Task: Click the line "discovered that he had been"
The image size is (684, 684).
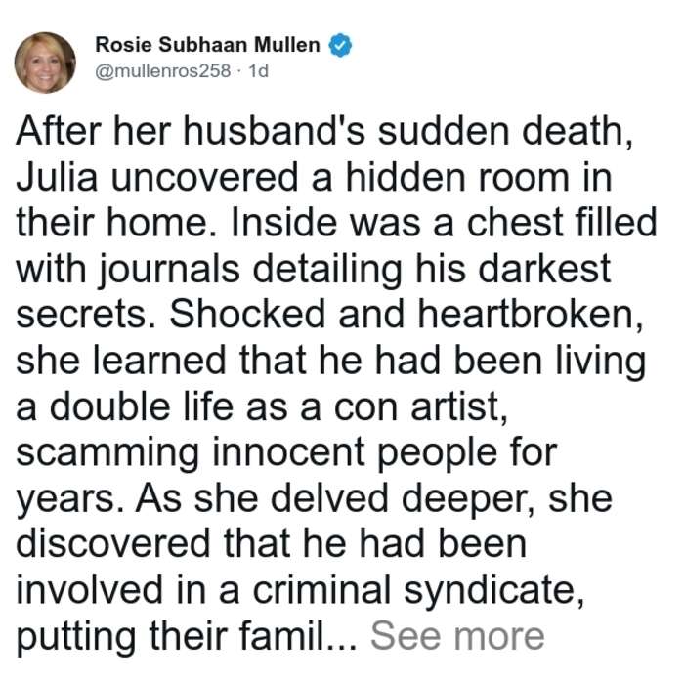Action: coord(272,545)
